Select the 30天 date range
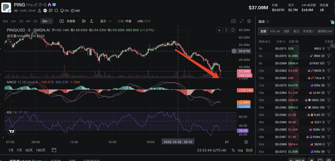Viewport: 335px width, 161px height. 29,150
